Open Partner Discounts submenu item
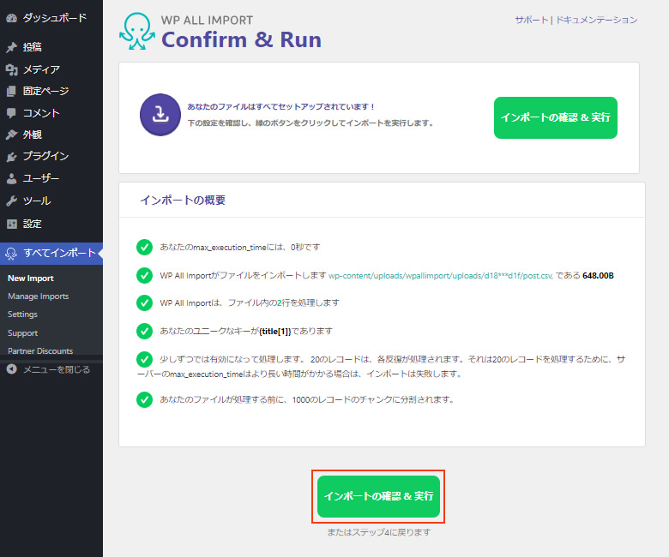669x557 pixels. [x=40, y=350]
